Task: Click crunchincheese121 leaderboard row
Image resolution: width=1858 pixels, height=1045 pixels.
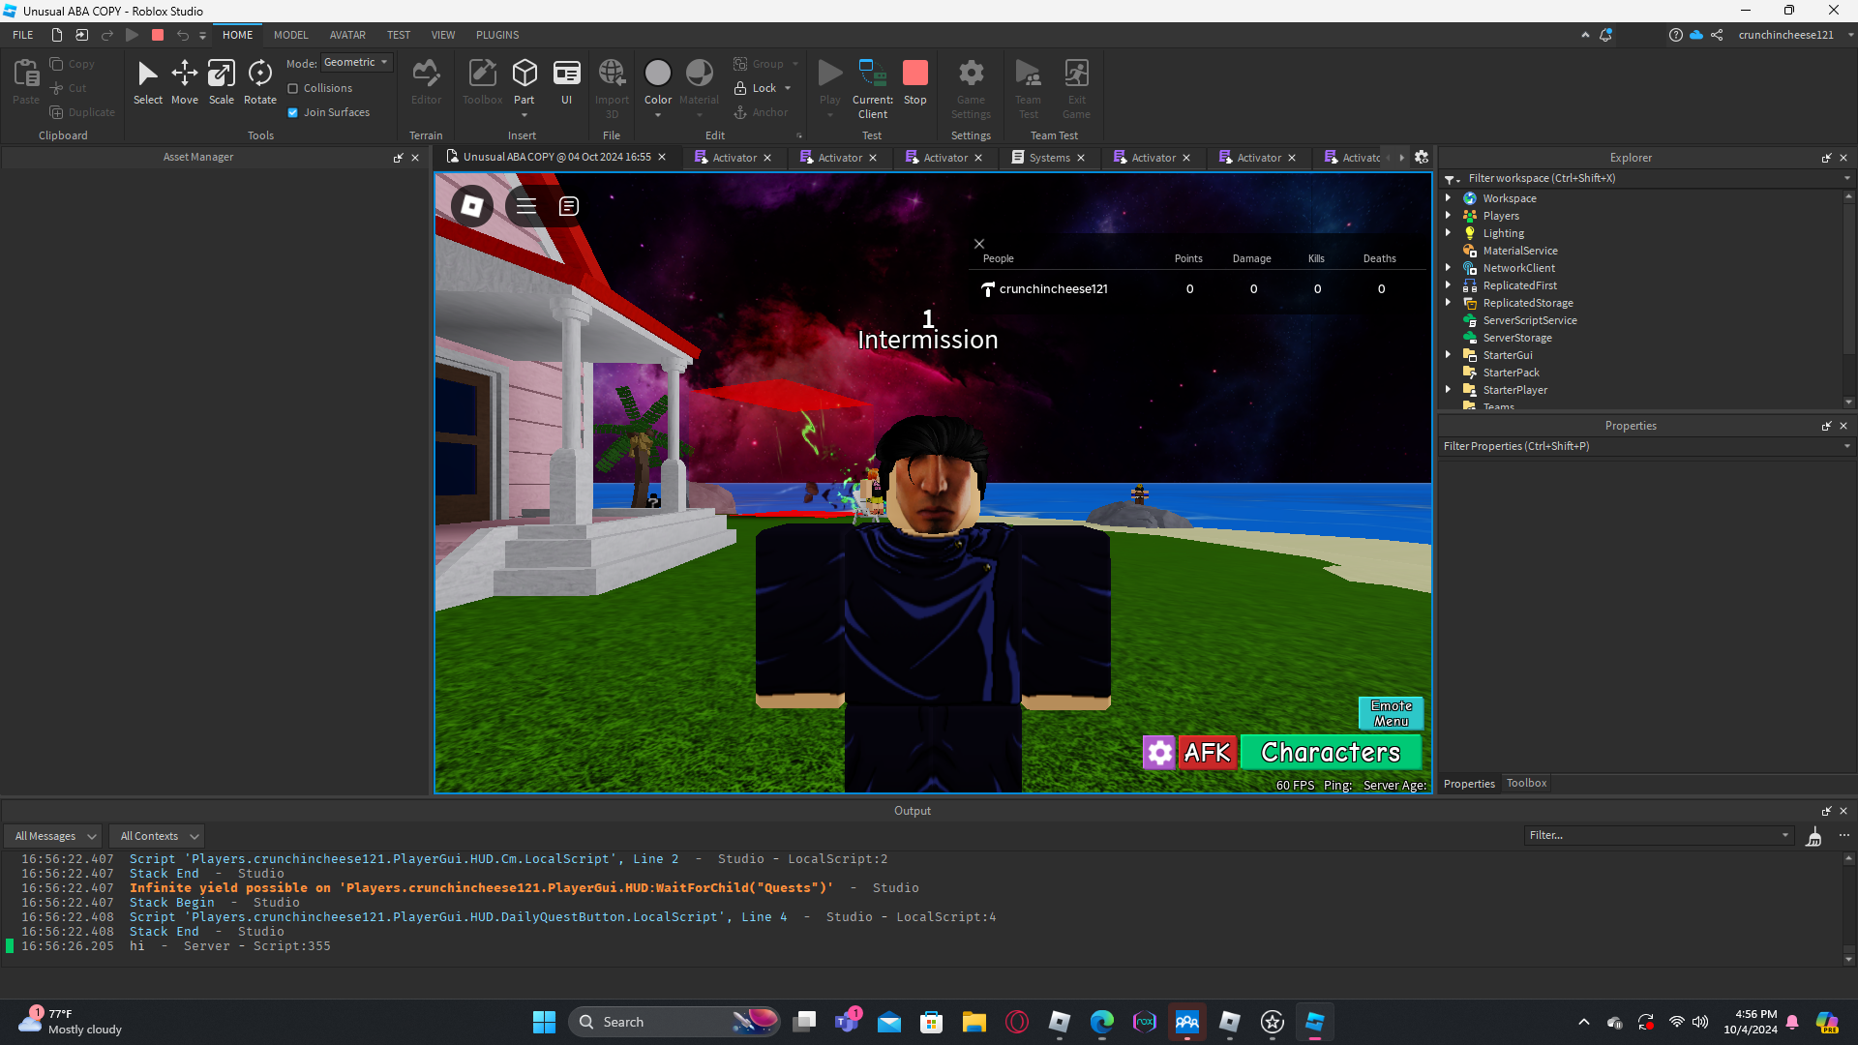Action: pos(1198,288)
